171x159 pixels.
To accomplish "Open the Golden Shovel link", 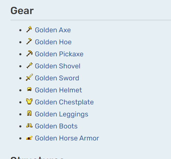I will click(58, 66).
